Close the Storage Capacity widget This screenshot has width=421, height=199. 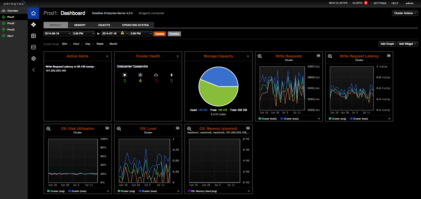pyautogui.click(x=248, y=56)
